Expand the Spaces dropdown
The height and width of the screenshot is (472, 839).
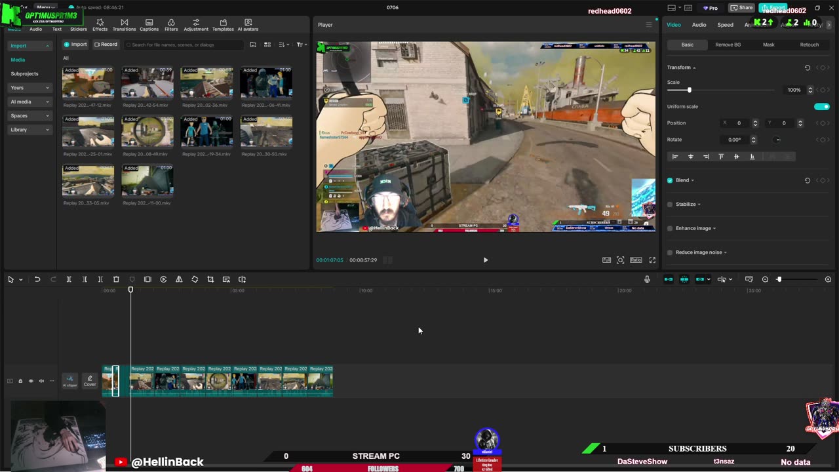coord(47,116)
